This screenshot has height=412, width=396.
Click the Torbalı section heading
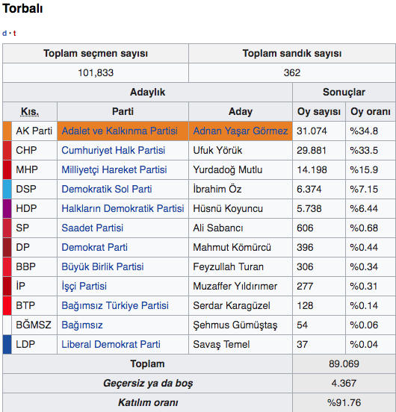click(22, 8)
